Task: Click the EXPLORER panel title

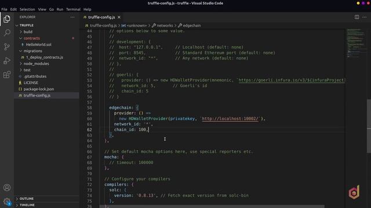Action: pos(27,17)
